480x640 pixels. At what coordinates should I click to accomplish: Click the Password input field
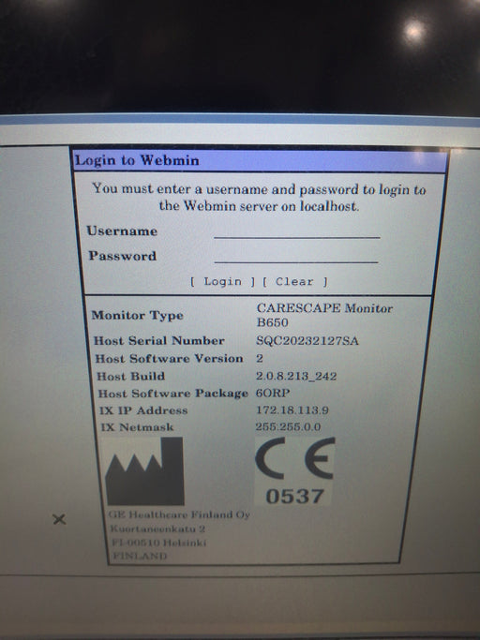pos(296,257)
